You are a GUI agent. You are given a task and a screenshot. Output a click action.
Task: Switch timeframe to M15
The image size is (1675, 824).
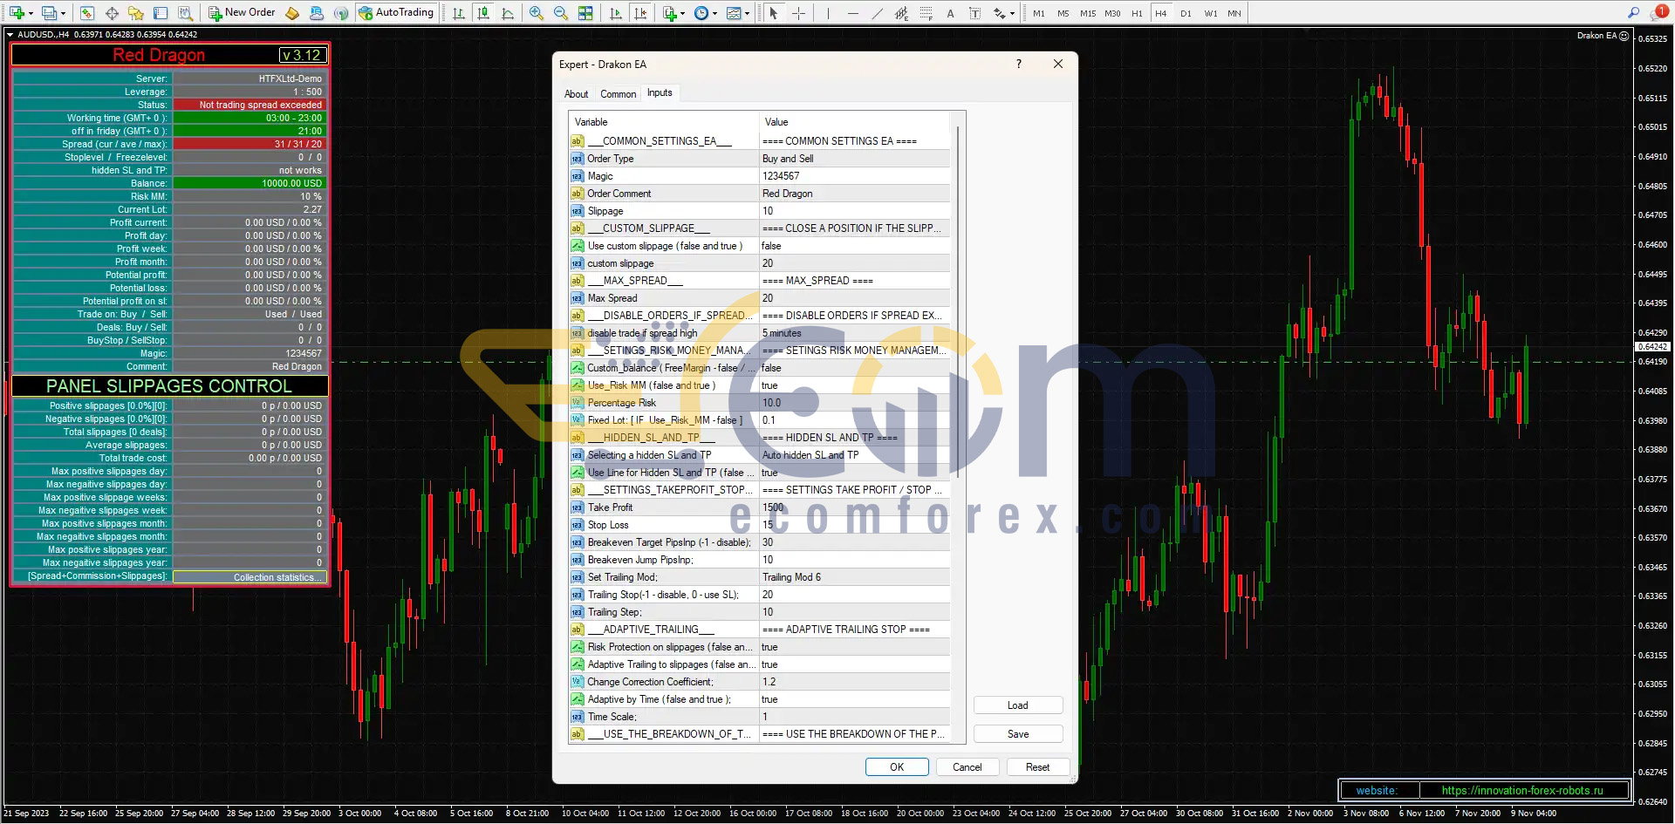coord(1088,13)
